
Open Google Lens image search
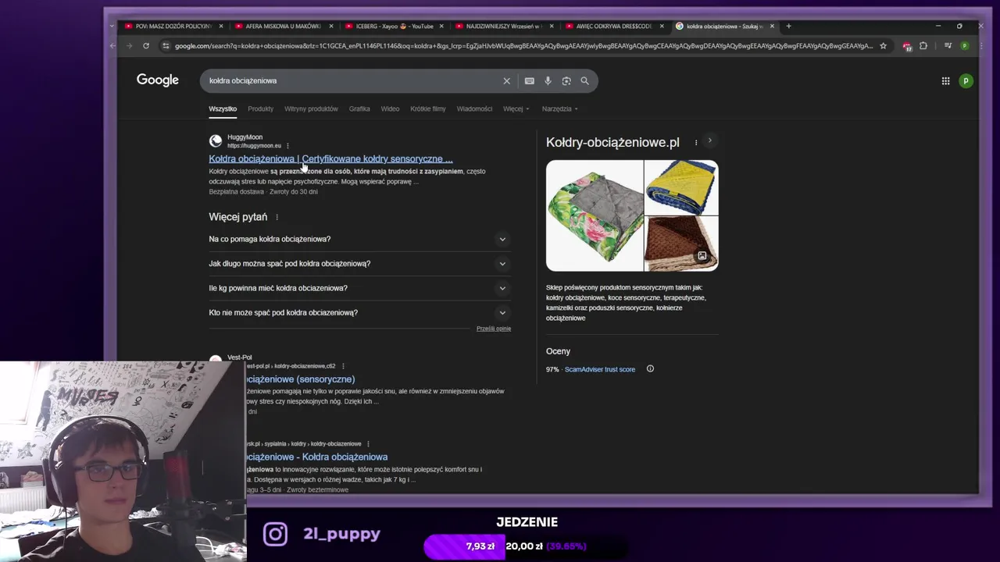click(x=566, y=80)
